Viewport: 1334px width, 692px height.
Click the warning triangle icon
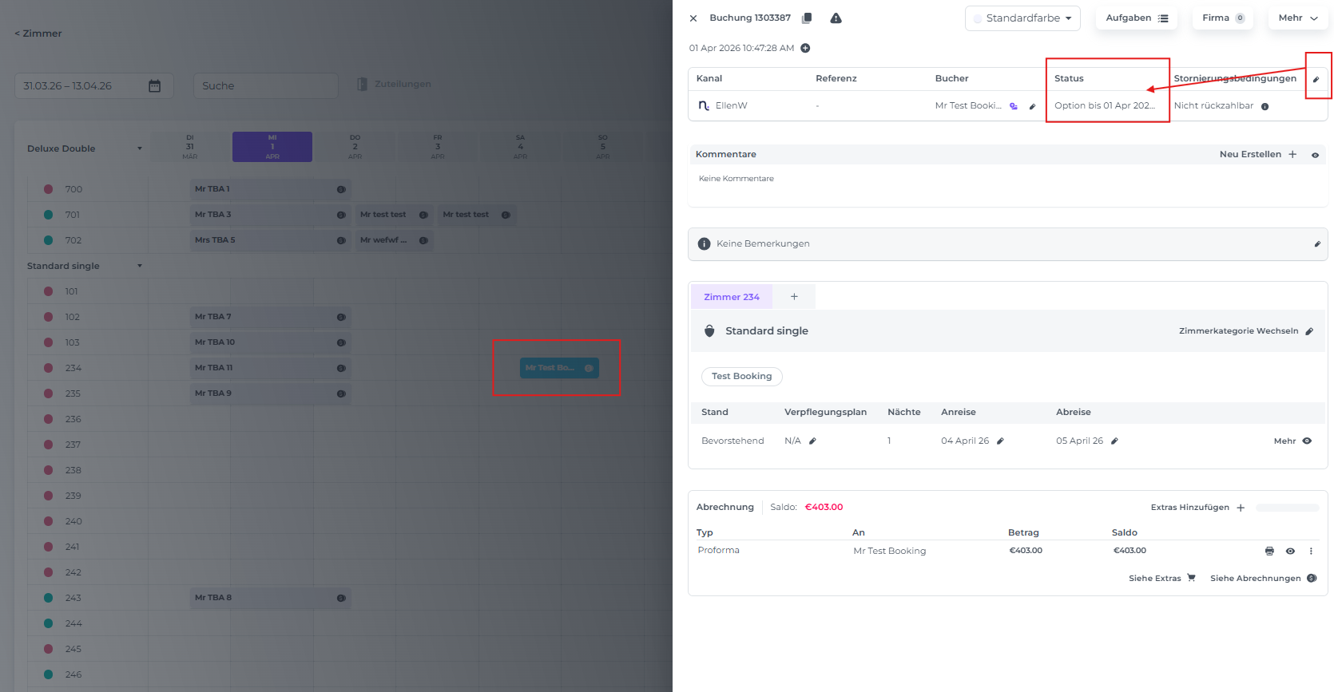(x=836, y=18)
